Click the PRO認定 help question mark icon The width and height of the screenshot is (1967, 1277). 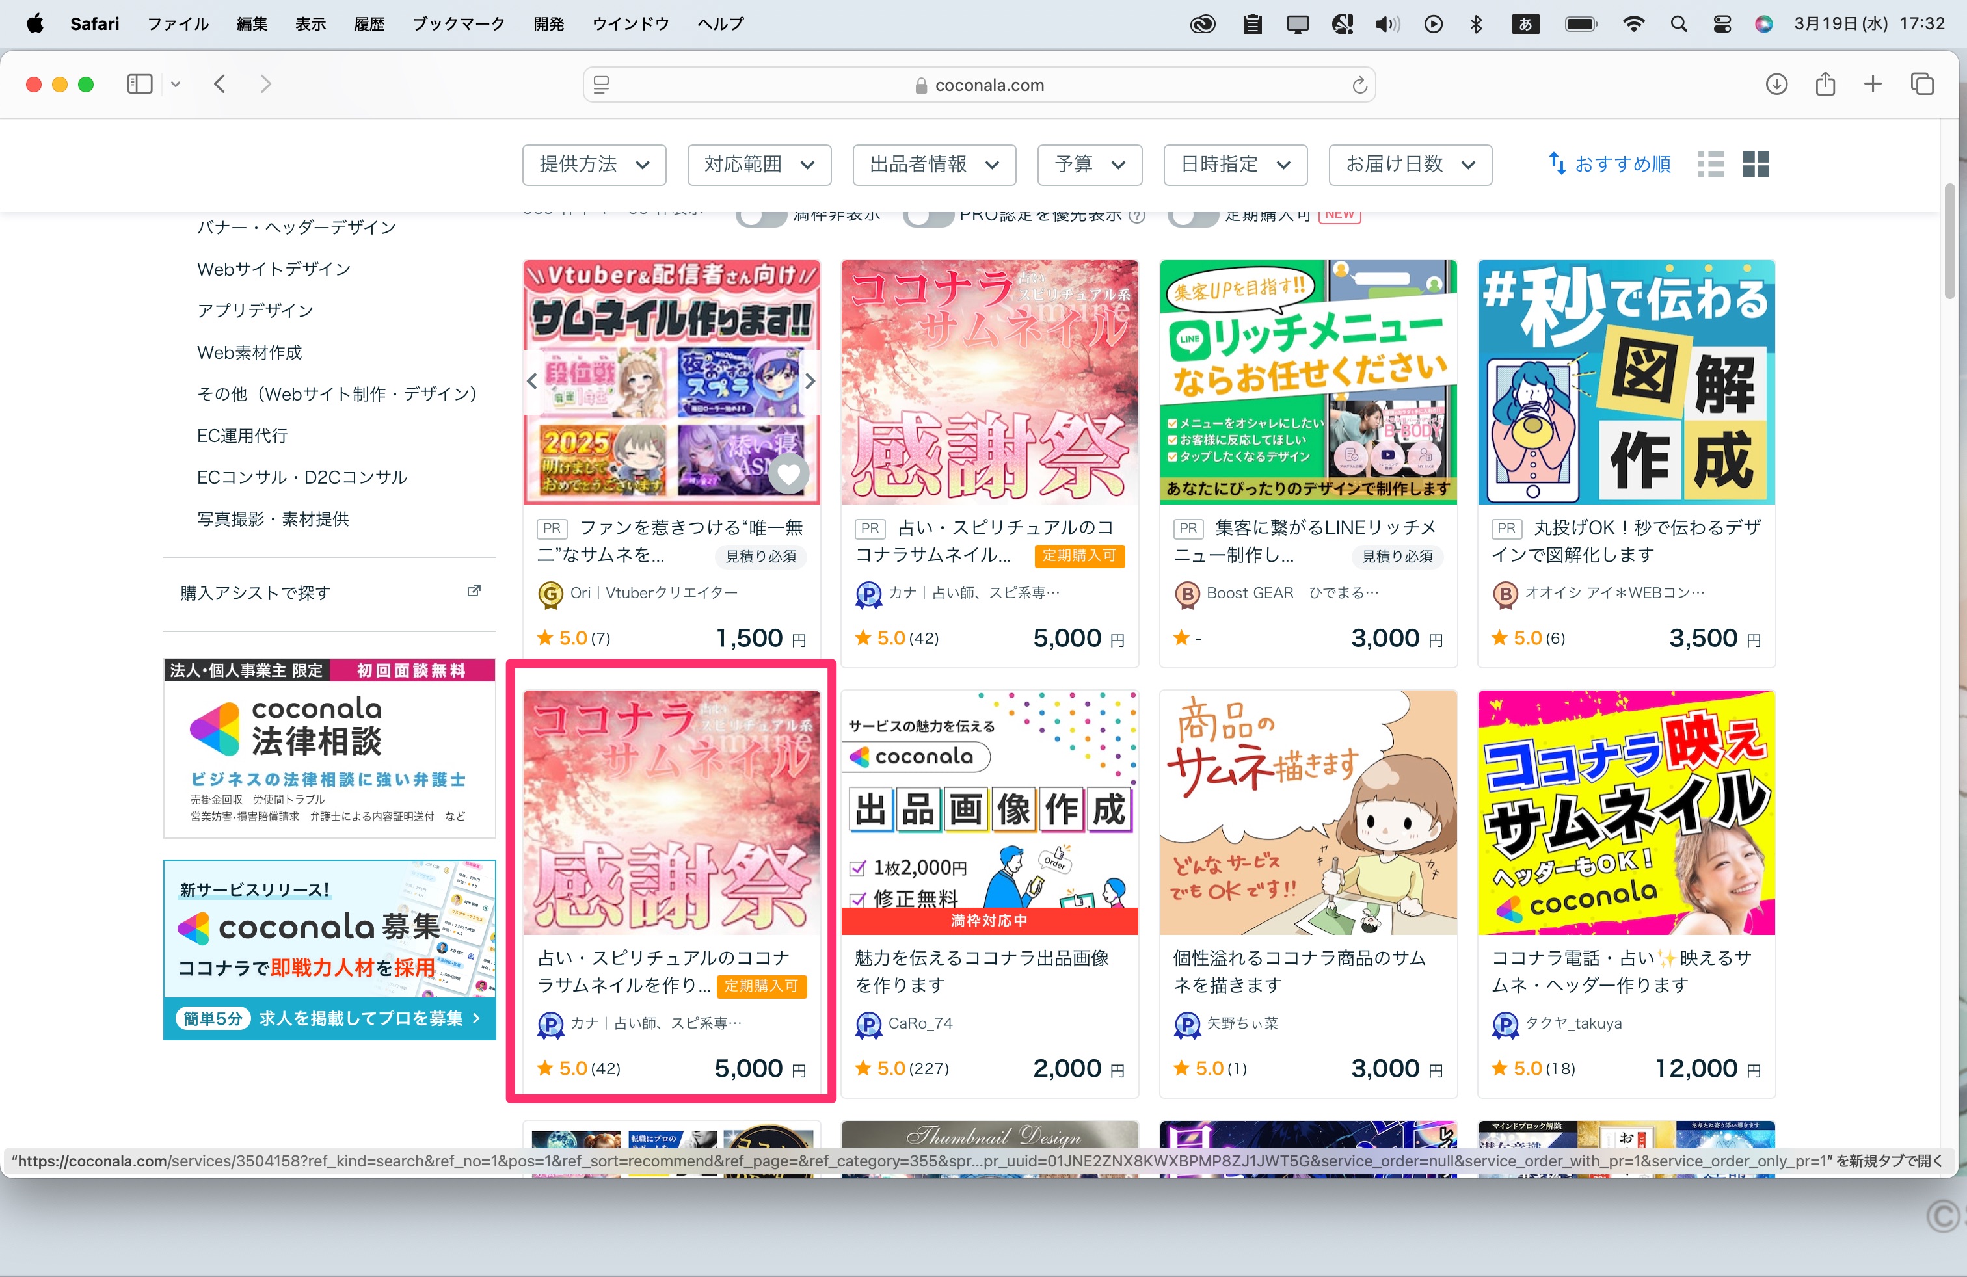(1137, 217)
